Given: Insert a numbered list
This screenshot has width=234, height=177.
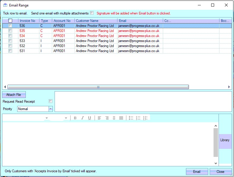Looking at the screenshot, I should (138, 118).
